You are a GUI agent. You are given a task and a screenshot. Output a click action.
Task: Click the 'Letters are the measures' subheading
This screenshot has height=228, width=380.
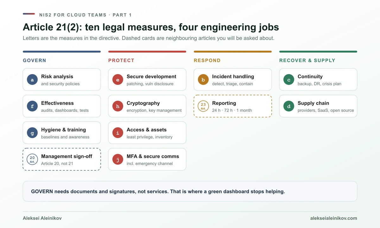click(x=149, y=38)
